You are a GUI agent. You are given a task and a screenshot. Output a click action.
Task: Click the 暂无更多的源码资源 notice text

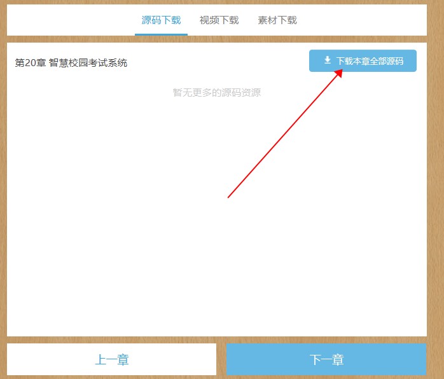[217, 93]
